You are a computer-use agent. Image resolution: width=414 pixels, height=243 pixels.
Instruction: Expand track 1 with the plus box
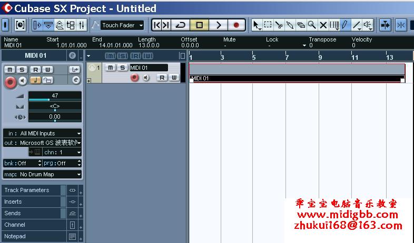tap(89, 81)
